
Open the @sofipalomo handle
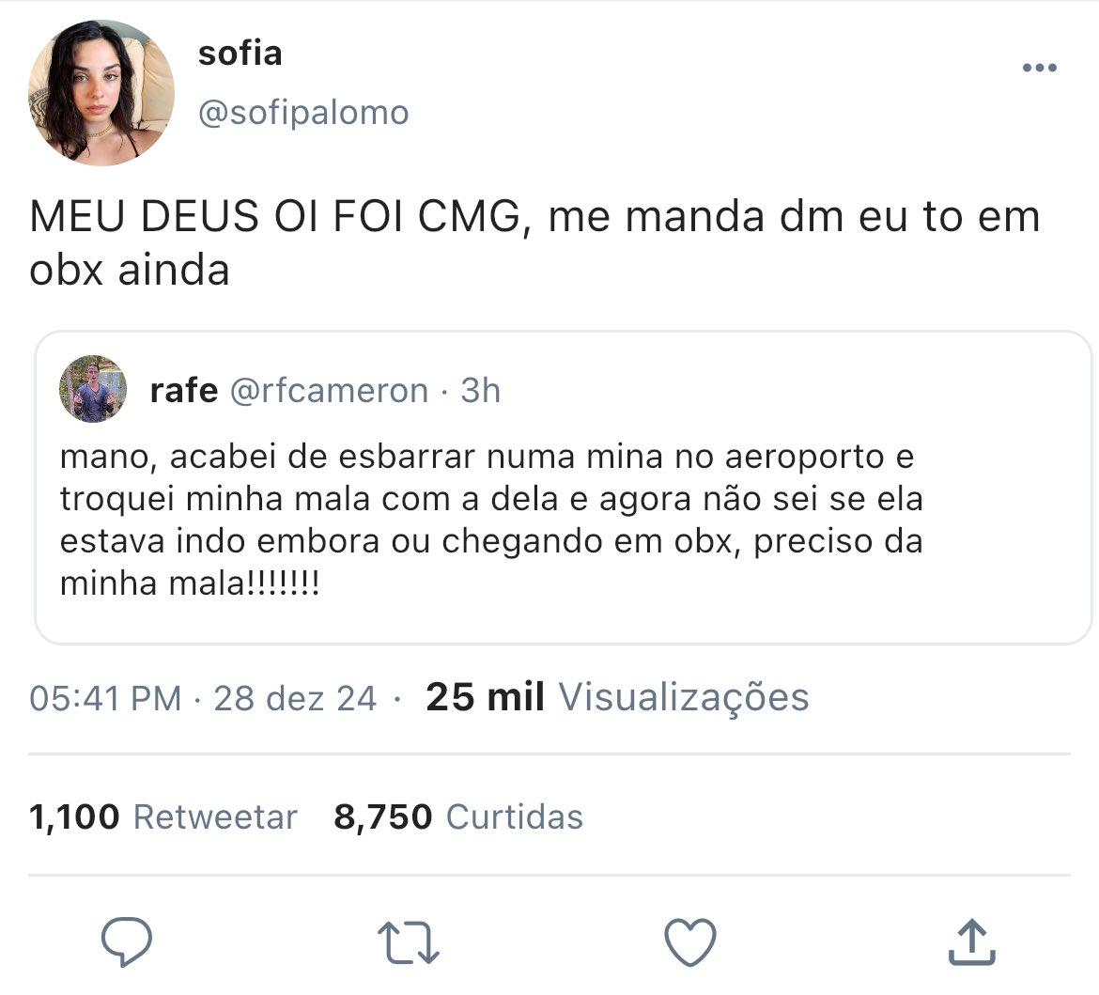coord(303,113)
